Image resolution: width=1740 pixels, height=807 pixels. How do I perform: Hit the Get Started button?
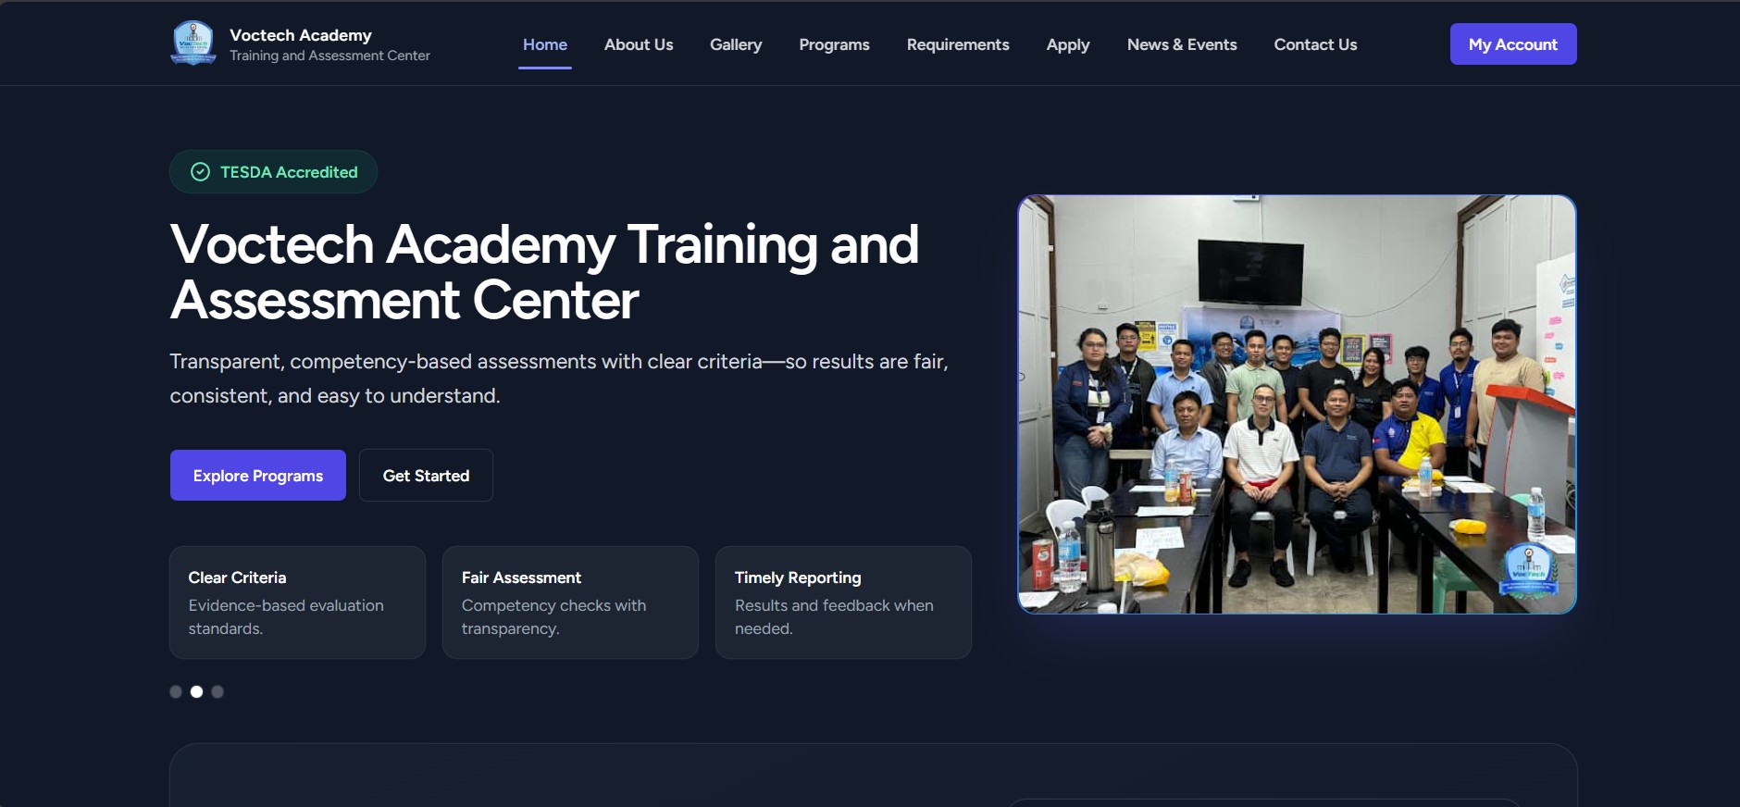pos(426,476)
